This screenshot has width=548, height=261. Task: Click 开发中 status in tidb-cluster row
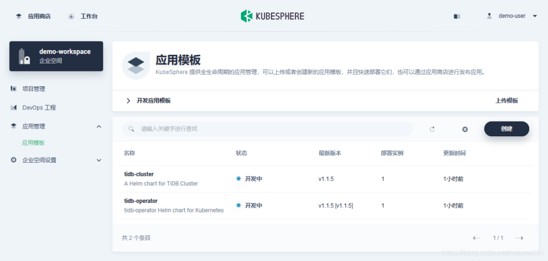(253, 179)
